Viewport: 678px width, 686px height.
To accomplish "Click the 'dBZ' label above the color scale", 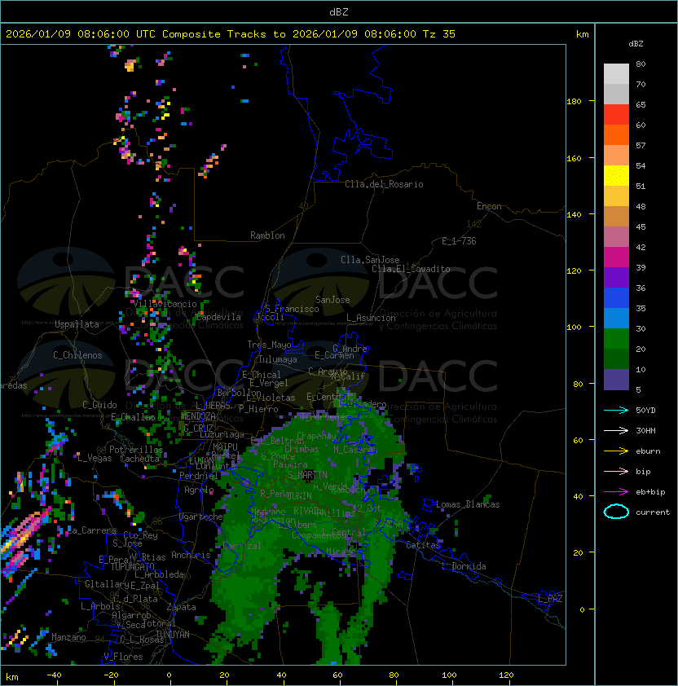I will 636,44.
